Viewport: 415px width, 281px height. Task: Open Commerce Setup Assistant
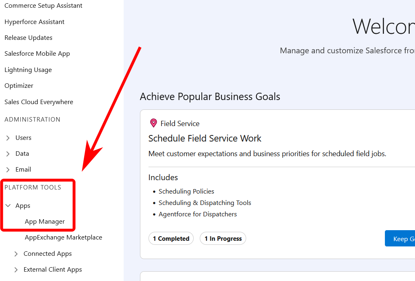(43, 6)
